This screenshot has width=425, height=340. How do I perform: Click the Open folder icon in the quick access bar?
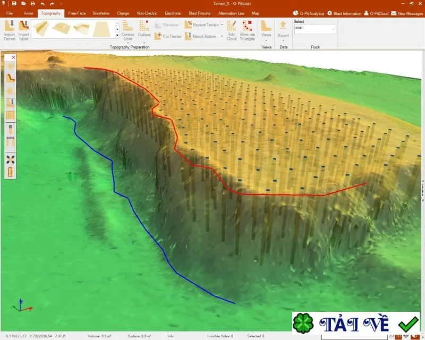23,4
